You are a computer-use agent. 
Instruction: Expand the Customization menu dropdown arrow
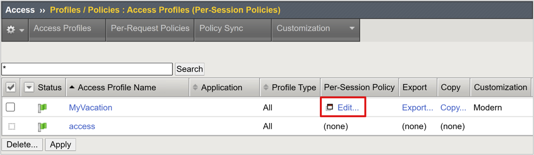pos(352,29)
